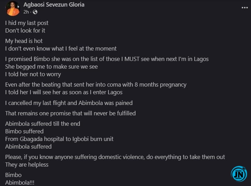Click the sentence about what I feel at the moment
Screen dimensions: 251x186
61,48
